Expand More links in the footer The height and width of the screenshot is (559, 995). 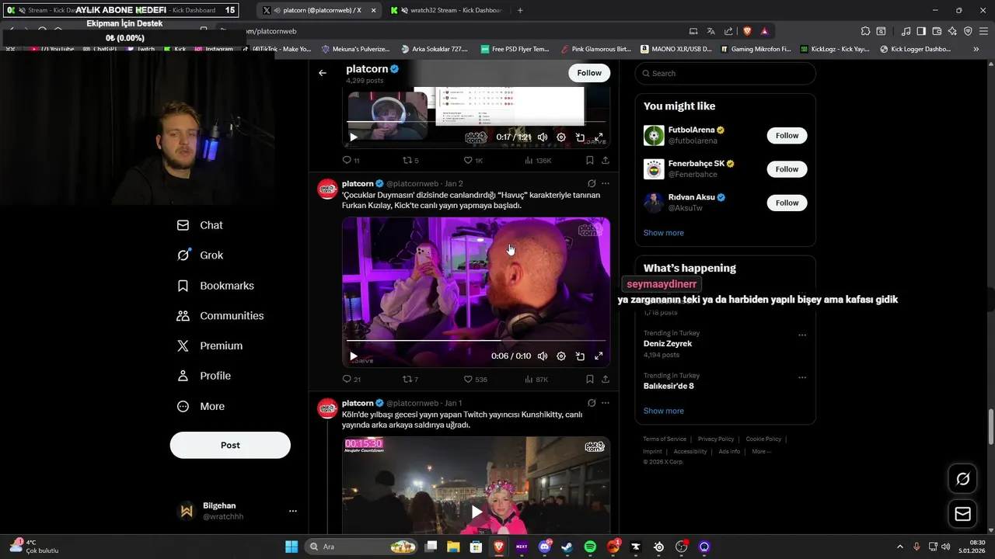761,451
